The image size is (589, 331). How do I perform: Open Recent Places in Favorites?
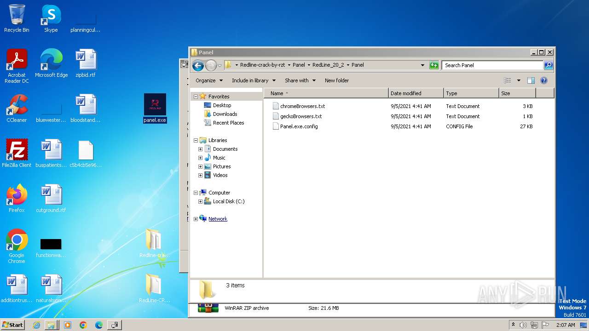click(x=228, y=123)
